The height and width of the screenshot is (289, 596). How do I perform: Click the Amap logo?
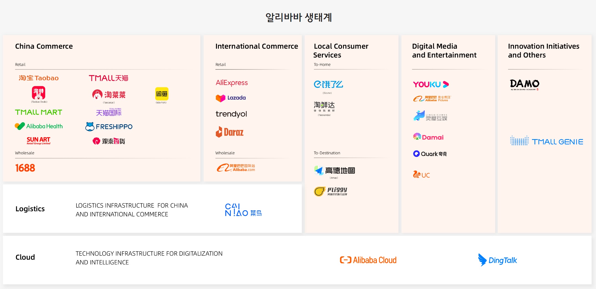[334, 170]
